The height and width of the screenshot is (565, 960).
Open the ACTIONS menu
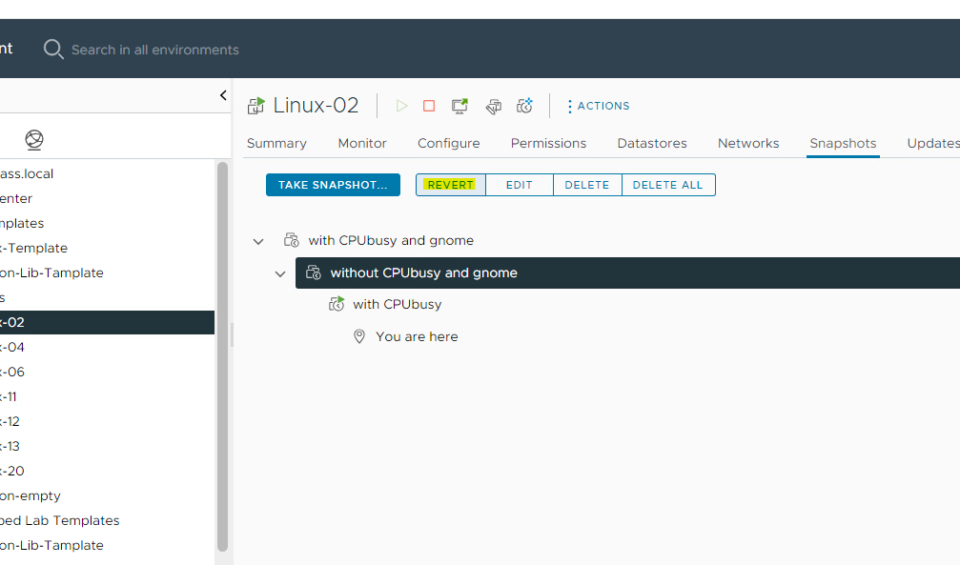click(598, 106)
